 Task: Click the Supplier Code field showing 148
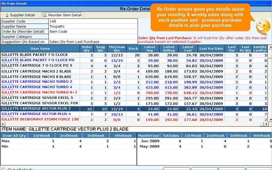93,21
